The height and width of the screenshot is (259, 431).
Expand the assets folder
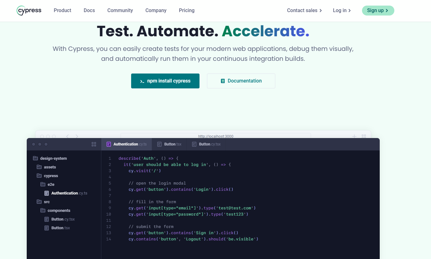(x=46, y=167)
